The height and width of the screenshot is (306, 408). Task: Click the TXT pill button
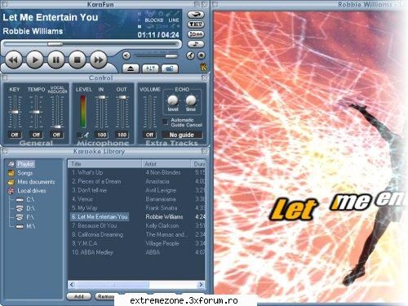click(x=196, y=24)
